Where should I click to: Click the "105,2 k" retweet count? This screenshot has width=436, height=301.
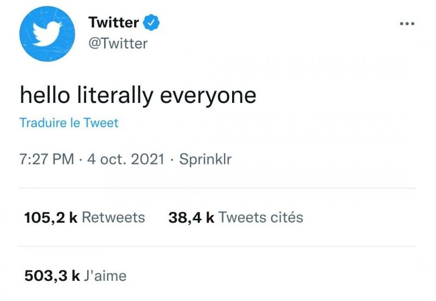(x=51, y=218)
